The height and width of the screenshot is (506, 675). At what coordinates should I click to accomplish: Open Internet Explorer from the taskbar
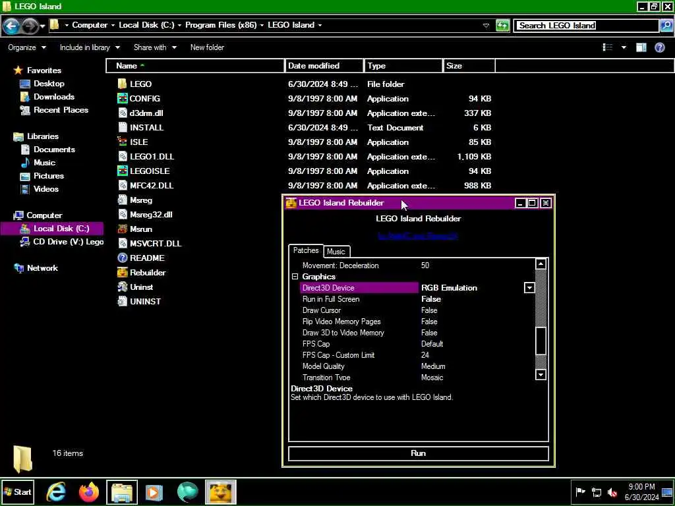click(x=56, y=492)
